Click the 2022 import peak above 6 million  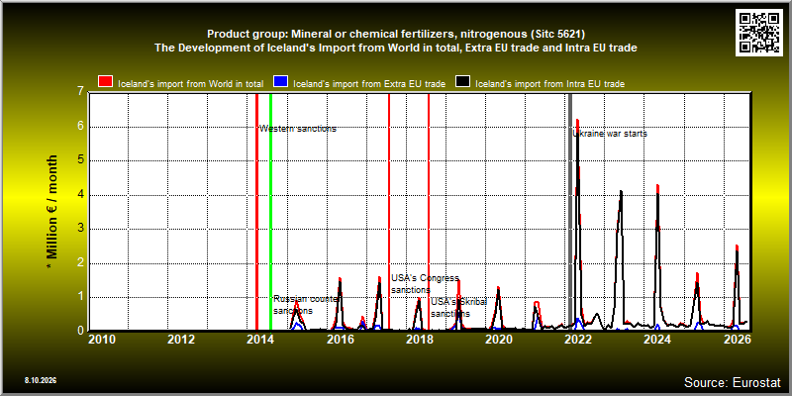point(577,121)
